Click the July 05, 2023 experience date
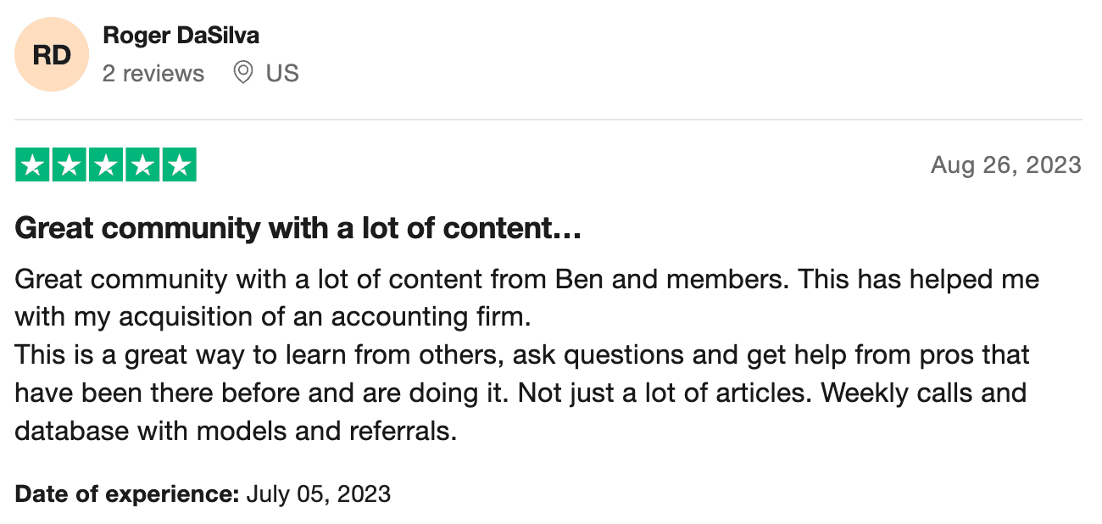This screenshot has height=524, width=1102. click(319, 493)
